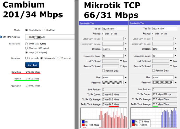Viewport: 180px width, 129px height.
Task: Set duration to 20 seconds
Action: point(58,58)
